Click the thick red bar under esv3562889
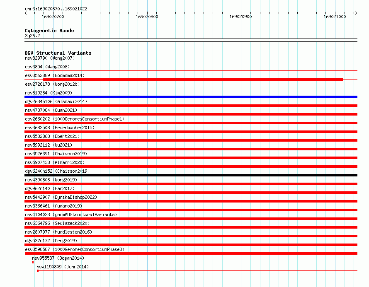 click(193, 80)
